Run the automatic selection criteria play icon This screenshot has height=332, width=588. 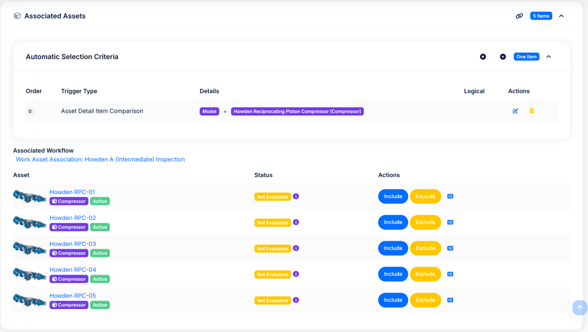click(x=483, y=57)
